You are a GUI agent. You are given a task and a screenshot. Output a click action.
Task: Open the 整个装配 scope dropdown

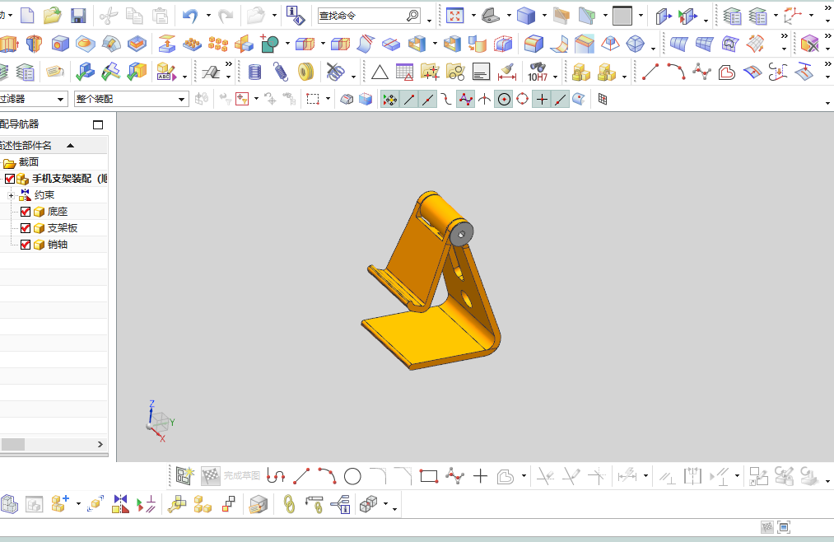coord(132,99)
